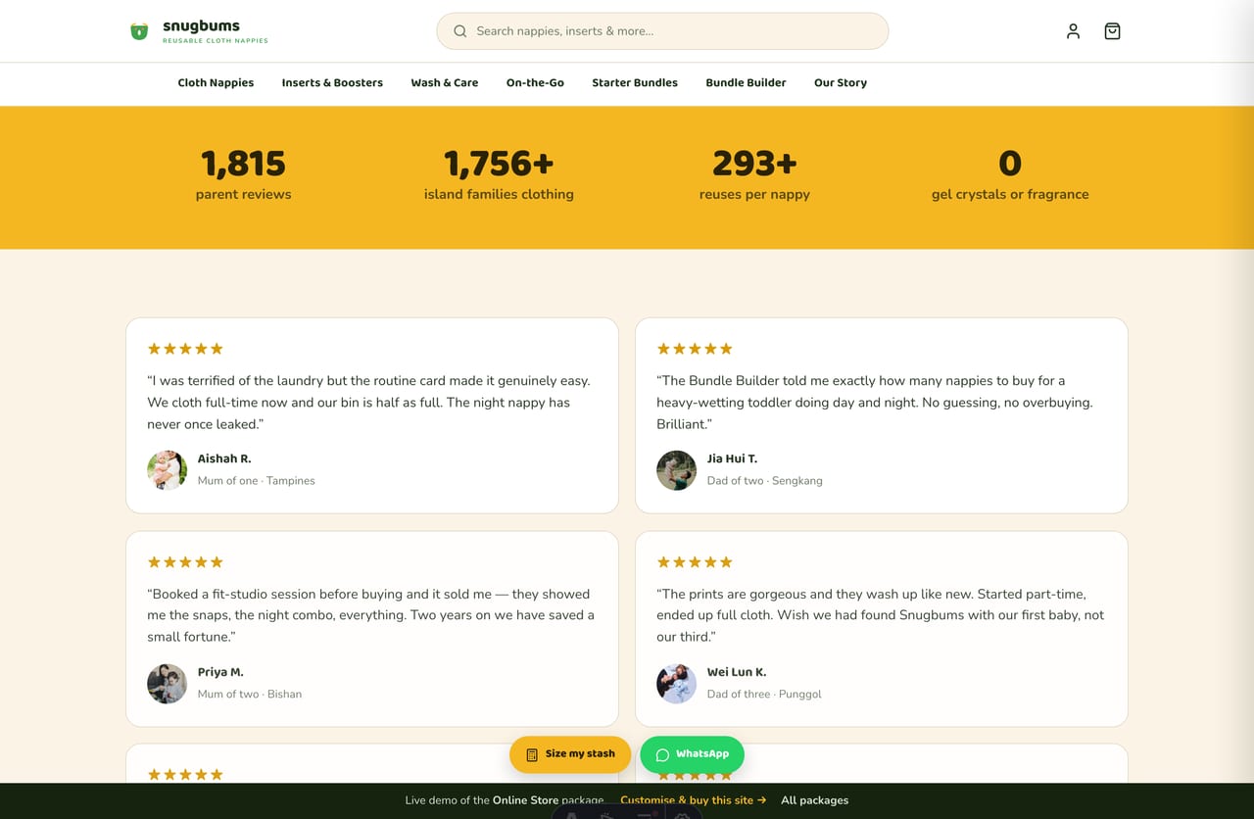Click the star rating in Aishah R. review
This screenshot has width=1254, height=819.
tap(185, 349)
